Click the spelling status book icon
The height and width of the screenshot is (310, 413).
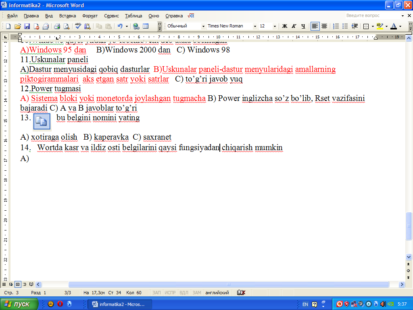click(241, 293)
